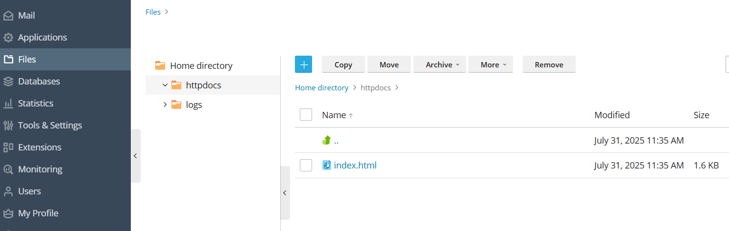Image resolution: width=729 pixels, height=231 pixels.
Task: Open the More dropdown menu
Action: tap(490, 64)
